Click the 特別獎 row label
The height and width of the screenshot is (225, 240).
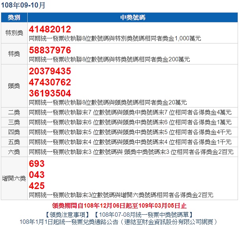[x=14, y=33]
